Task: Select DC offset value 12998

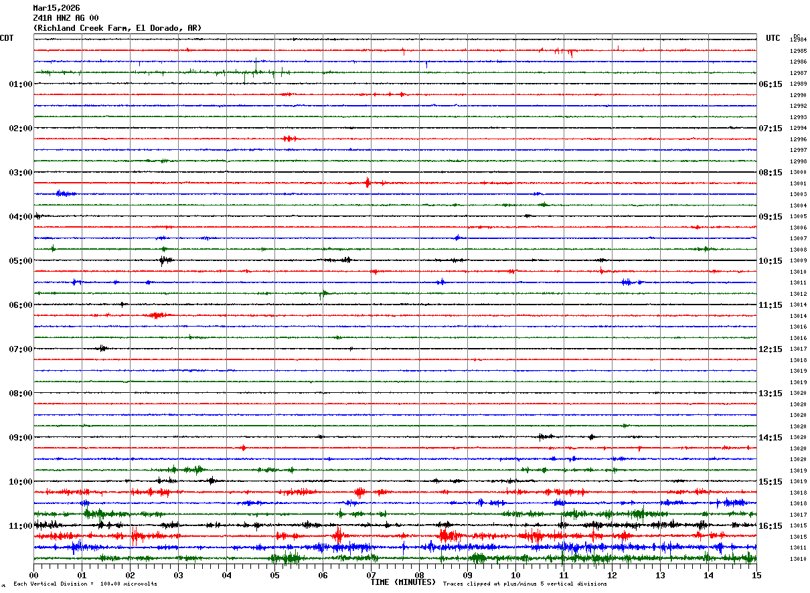Action: 798,162
